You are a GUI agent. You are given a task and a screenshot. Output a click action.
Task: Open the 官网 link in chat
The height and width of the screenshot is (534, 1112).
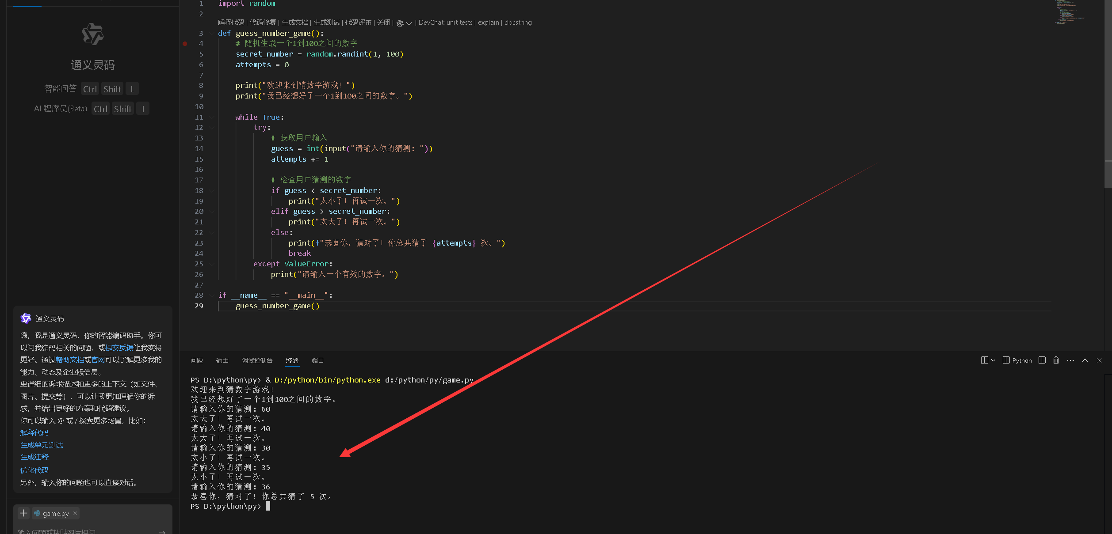point(98,360)
